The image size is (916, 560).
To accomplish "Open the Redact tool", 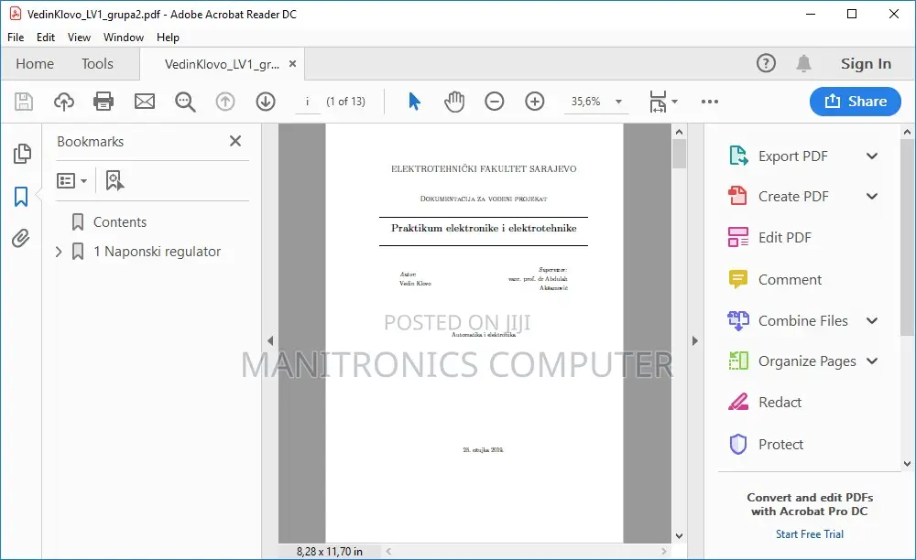I will tap(780, 402).
